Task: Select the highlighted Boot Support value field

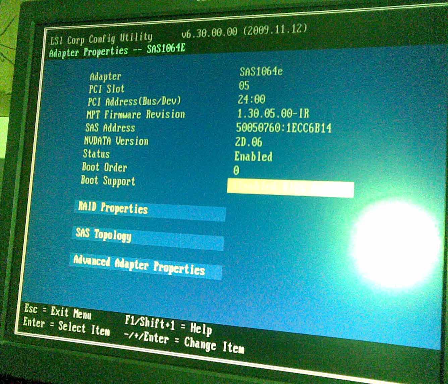Action: [290, 188]
